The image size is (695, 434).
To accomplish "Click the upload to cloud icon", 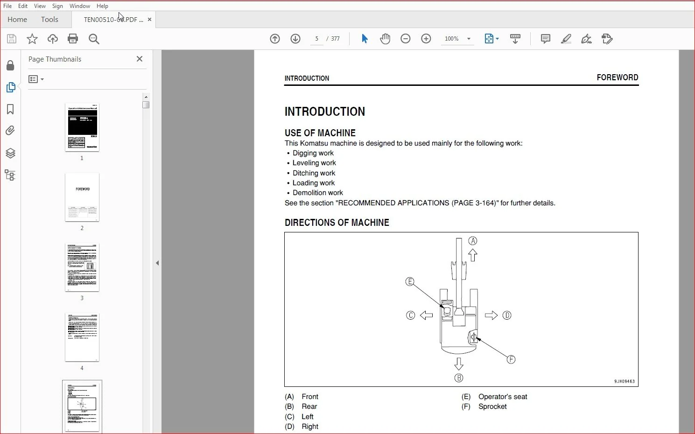I will point(53,39).
